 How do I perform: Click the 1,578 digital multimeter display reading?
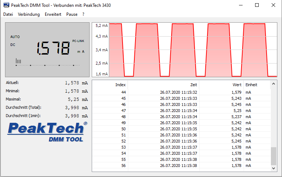[53, 48]
